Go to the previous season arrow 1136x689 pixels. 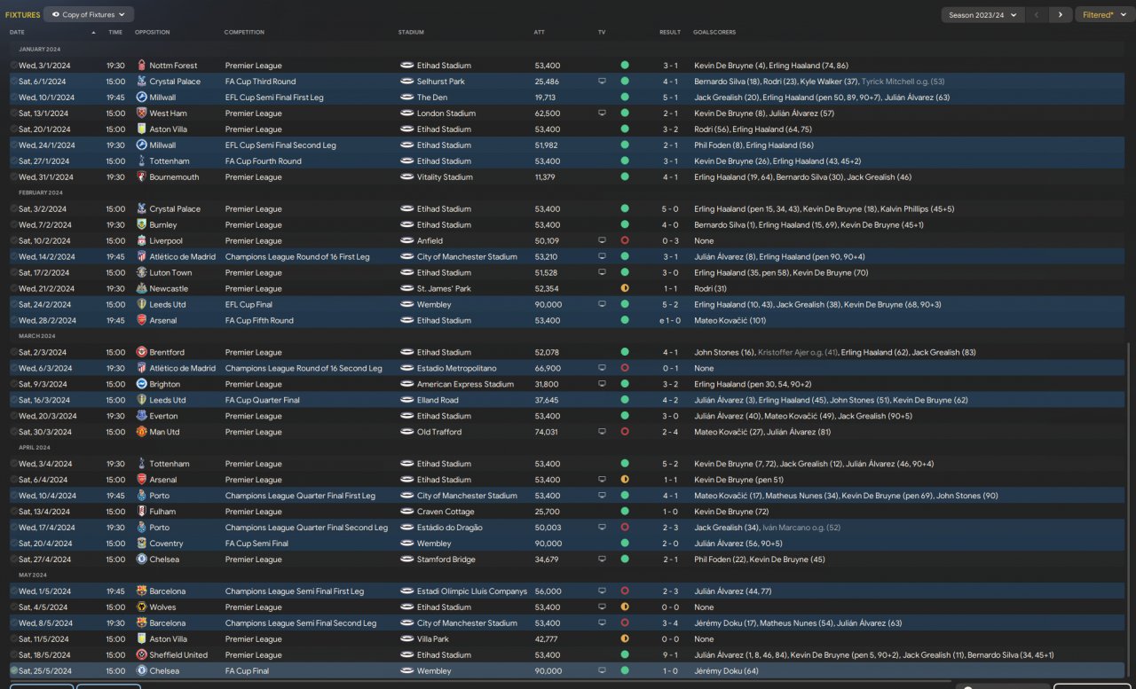point(1037,15)
